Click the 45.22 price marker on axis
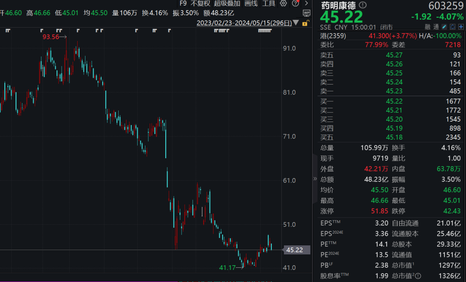 (x=296, y=250)
